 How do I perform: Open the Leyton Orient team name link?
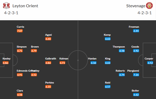(x=25, y=6)
